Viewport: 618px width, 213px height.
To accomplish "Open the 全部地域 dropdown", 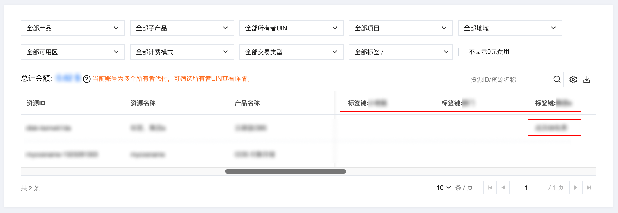I will pyautogui.click(x=510, y=28).
